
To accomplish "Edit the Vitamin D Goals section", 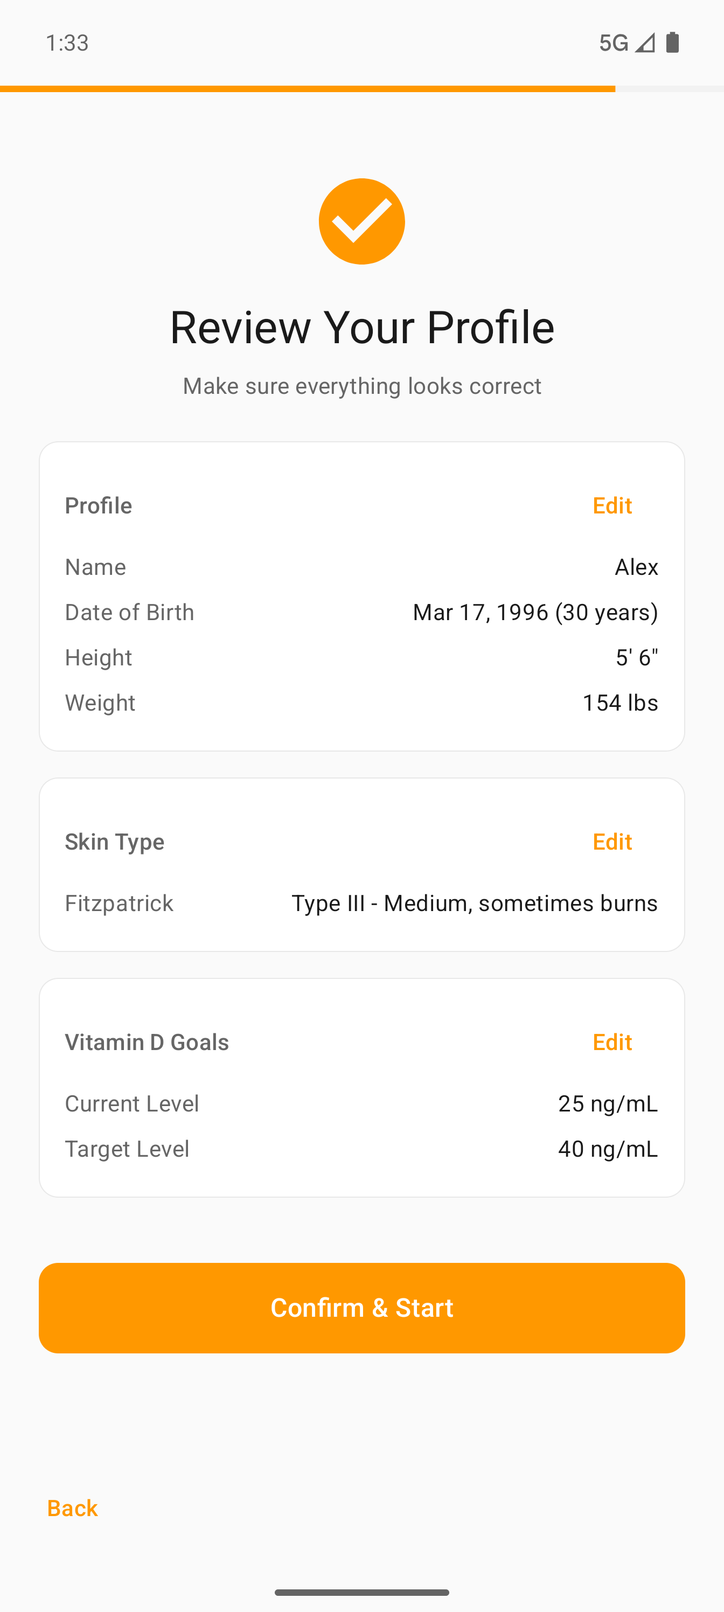I will (x=611, y=1042).
